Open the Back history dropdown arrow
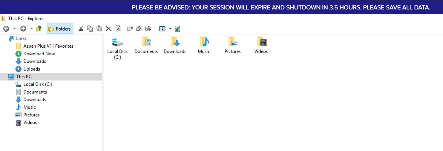 pos(14,29)
